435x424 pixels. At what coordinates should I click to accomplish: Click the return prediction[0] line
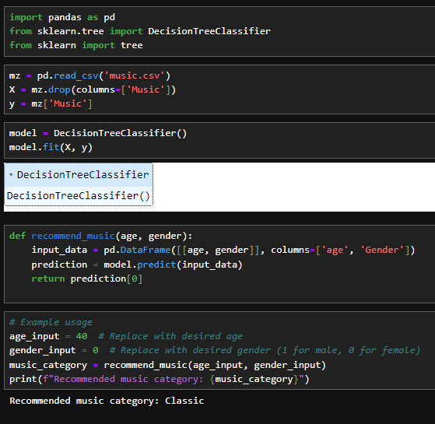pos(87,279)
